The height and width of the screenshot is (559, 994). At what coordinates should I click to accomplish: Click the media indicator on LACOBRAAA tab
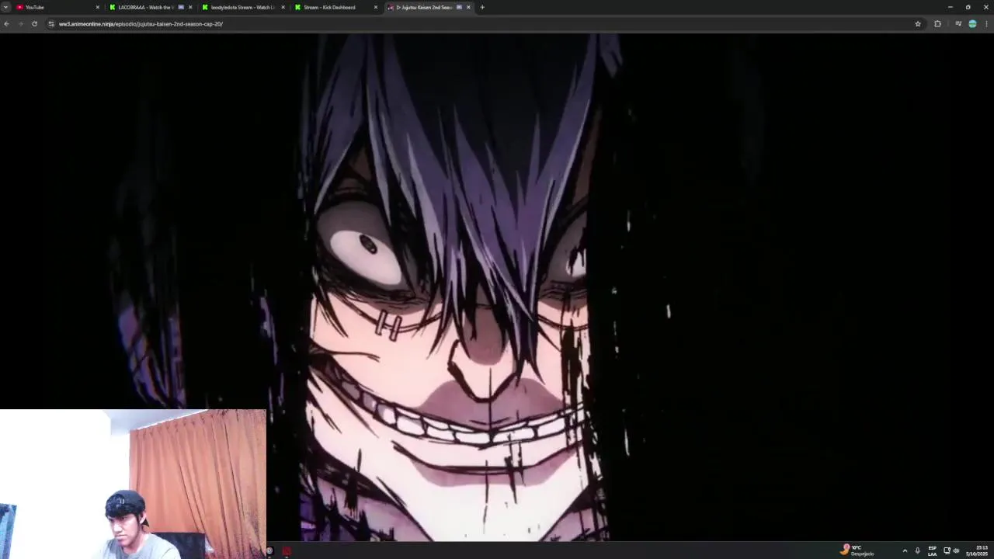coord(181,7)
